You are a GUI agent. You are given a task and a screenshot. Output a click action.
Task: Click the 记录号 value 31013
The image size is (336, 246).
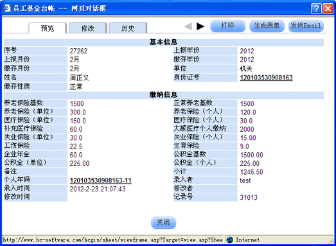point(249,197)
